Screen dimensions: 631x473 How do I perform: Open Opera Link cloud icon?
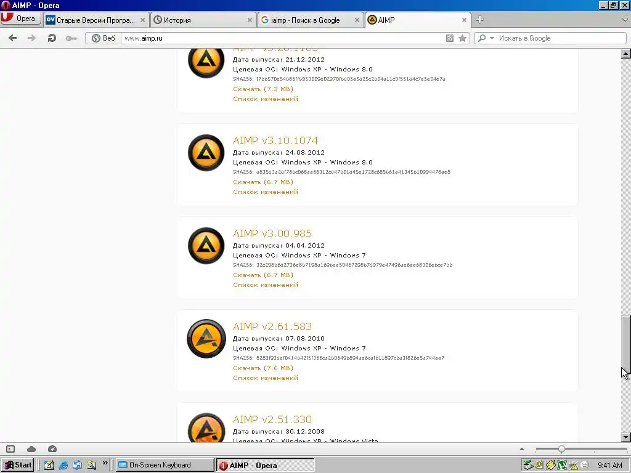pos(31,449)
